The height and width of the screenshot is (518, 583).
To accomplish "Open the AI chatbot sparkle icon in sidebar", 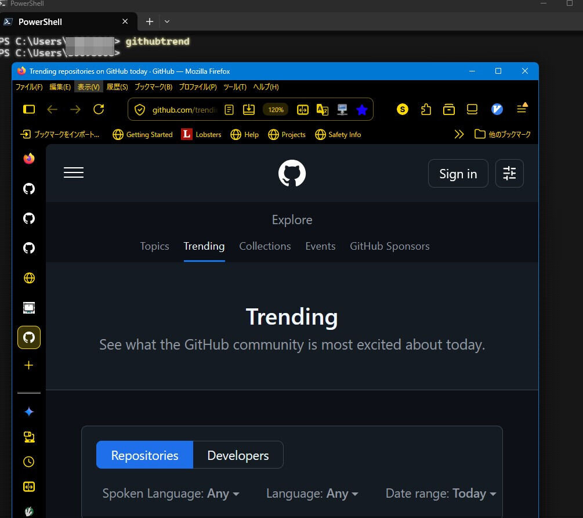I will (x=29, y=412).
